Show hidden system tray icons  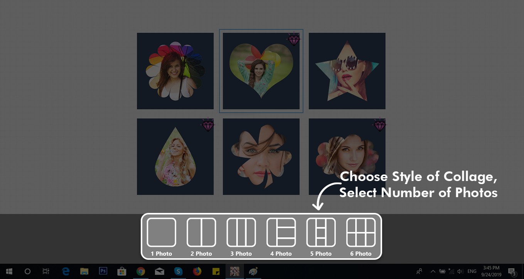point(433,271)
